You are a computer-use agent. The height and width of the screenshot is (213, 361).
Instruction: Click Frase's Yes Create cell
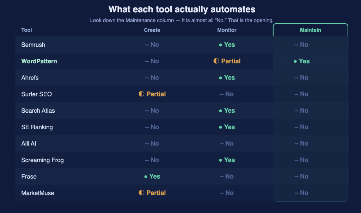[x=152, y=177]
